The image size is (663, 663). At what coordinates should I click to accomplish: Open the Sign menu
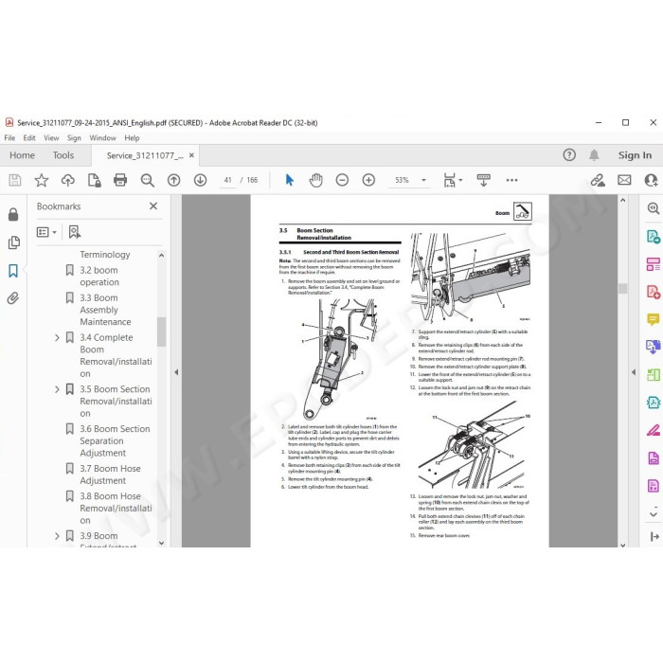(x=74, y=138)
